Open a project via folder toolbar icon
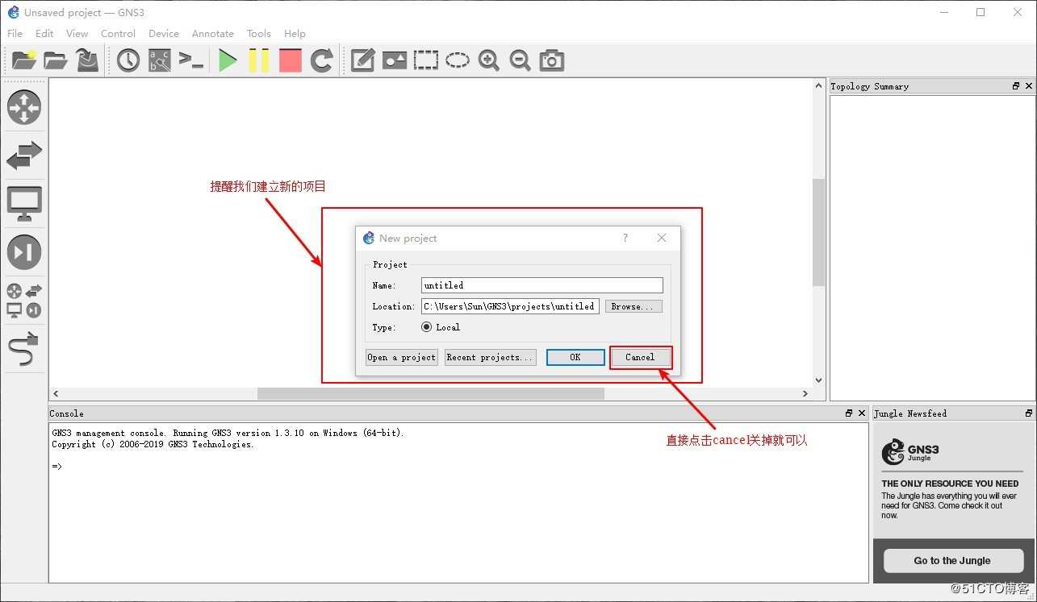 pos(55,60)
